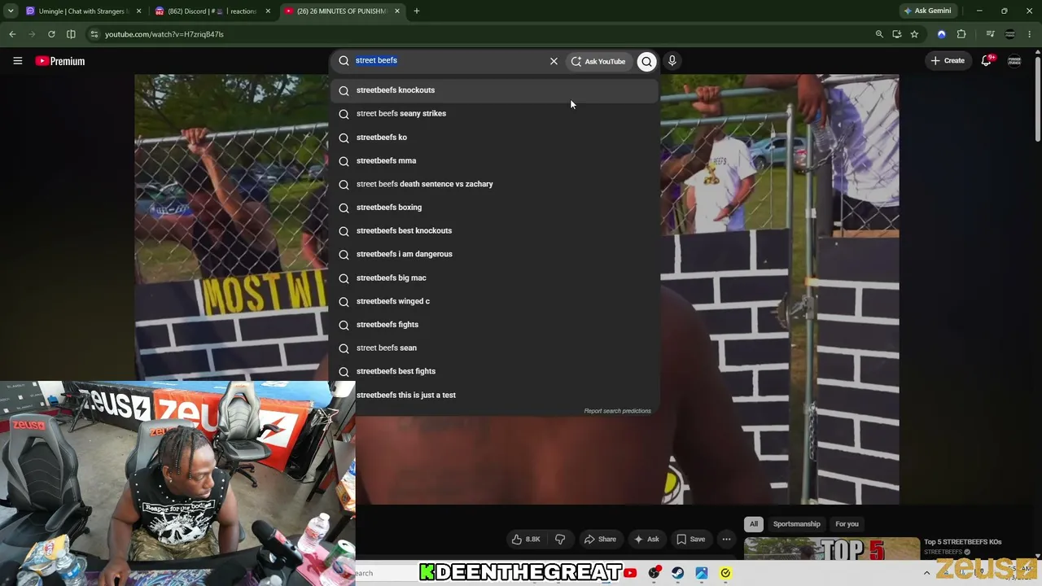The height and width of the screenshot is (586, 1042).
Task: Choose the 'streetbeefs fights' suggestion
Action: (494, 325)
